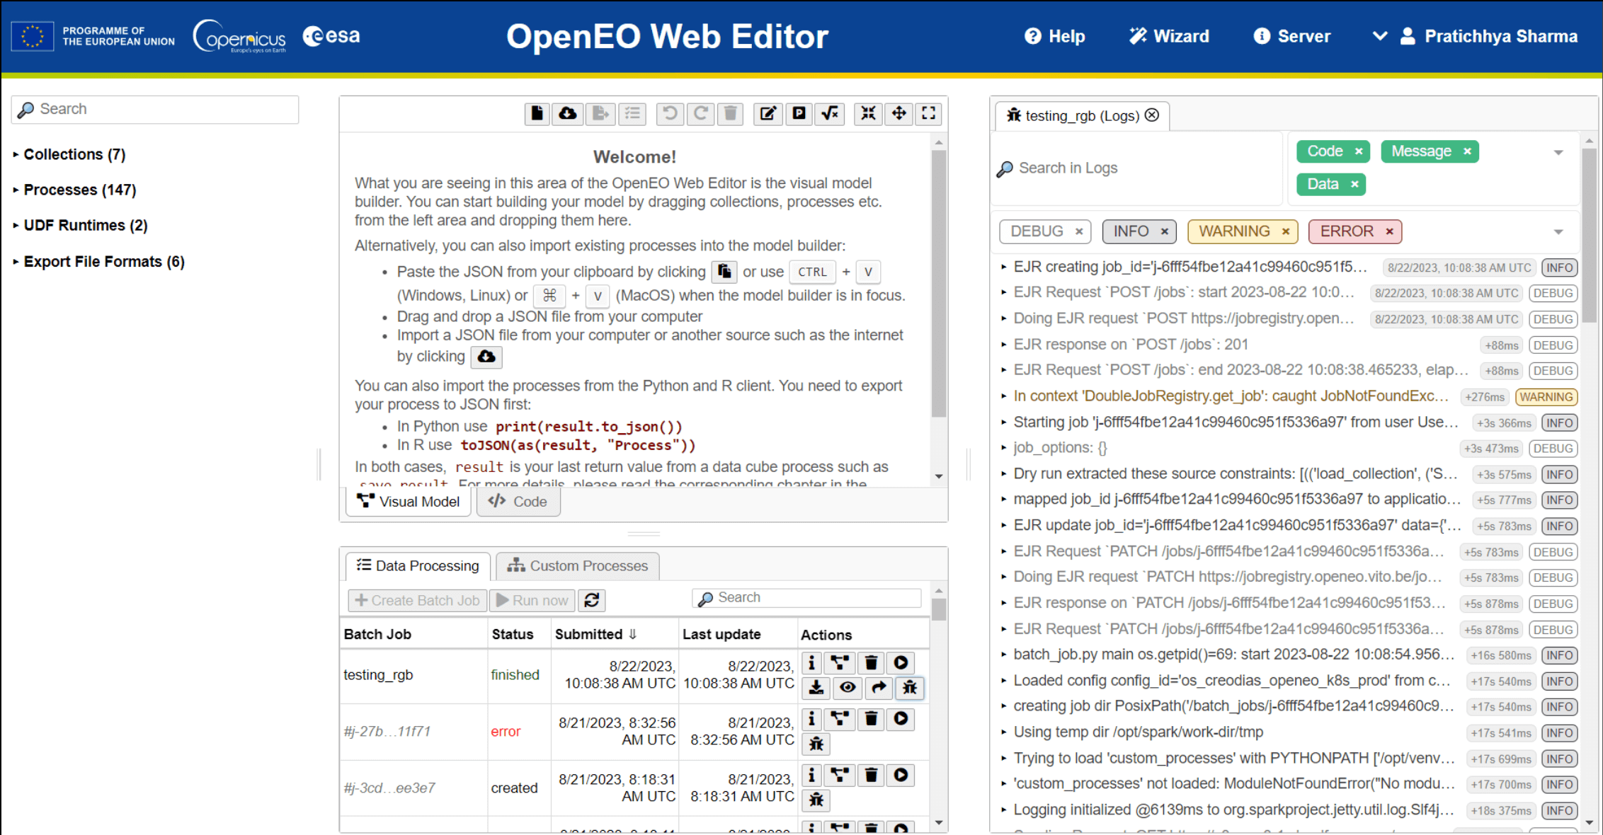Click the trash icon in editor toolbar

[x=731, y=113]
